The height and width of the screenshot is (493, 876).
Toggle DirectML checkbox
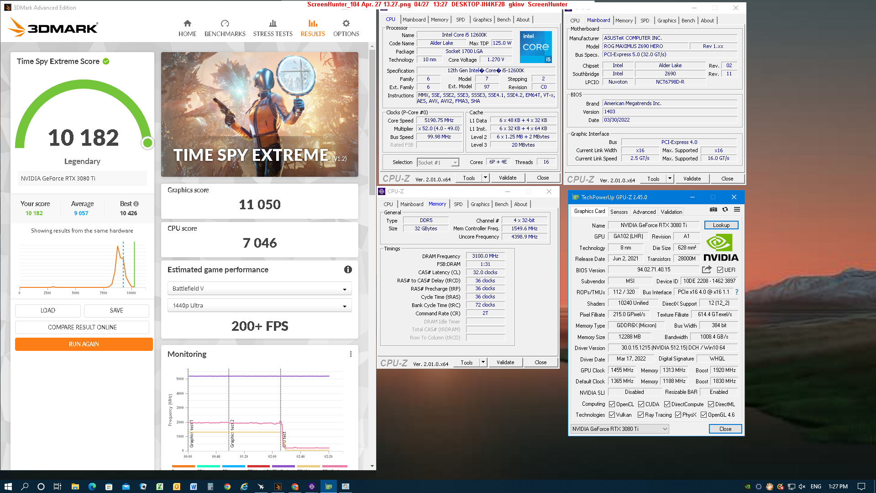711,404
